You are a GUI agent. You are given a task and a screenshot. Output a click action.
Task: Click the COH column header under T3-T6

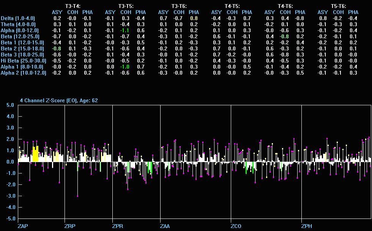point(179,12)
